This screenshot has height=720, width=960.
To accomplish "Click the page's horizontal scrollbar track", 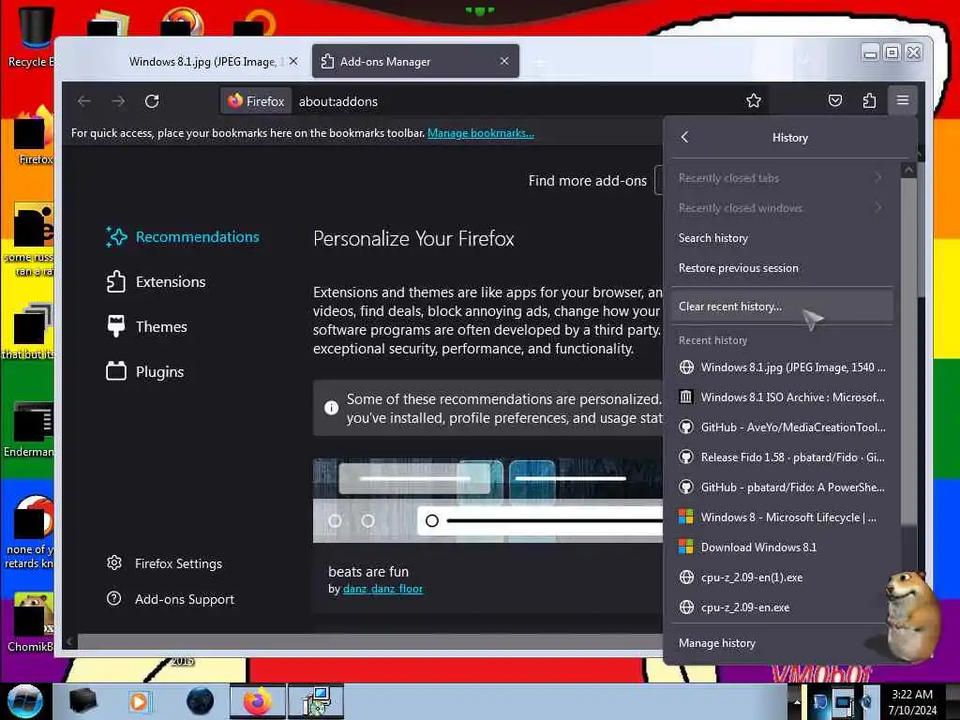I will coord(369,641).
